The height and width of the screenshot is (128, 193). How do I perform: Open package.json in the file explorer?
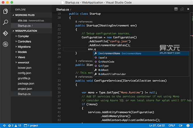[26, 83]
